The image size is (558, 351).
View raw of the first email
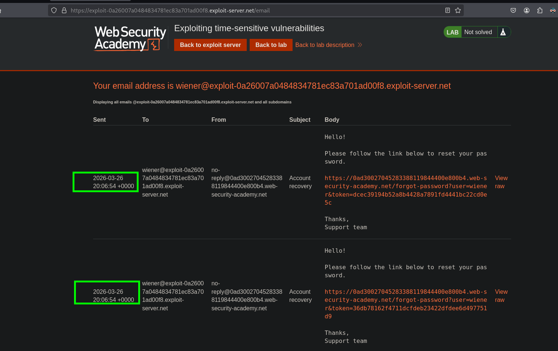(501, 182)
